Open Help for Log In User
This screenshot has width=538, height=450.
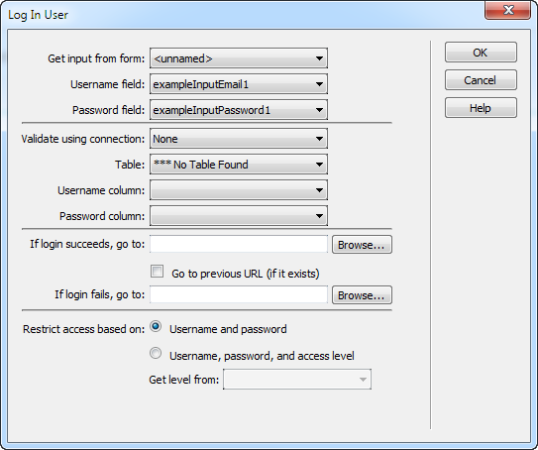[481, 108]
